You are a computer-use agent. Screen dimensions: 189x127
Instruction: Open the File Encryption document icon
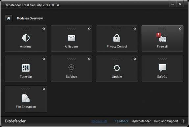pos(26,98)
